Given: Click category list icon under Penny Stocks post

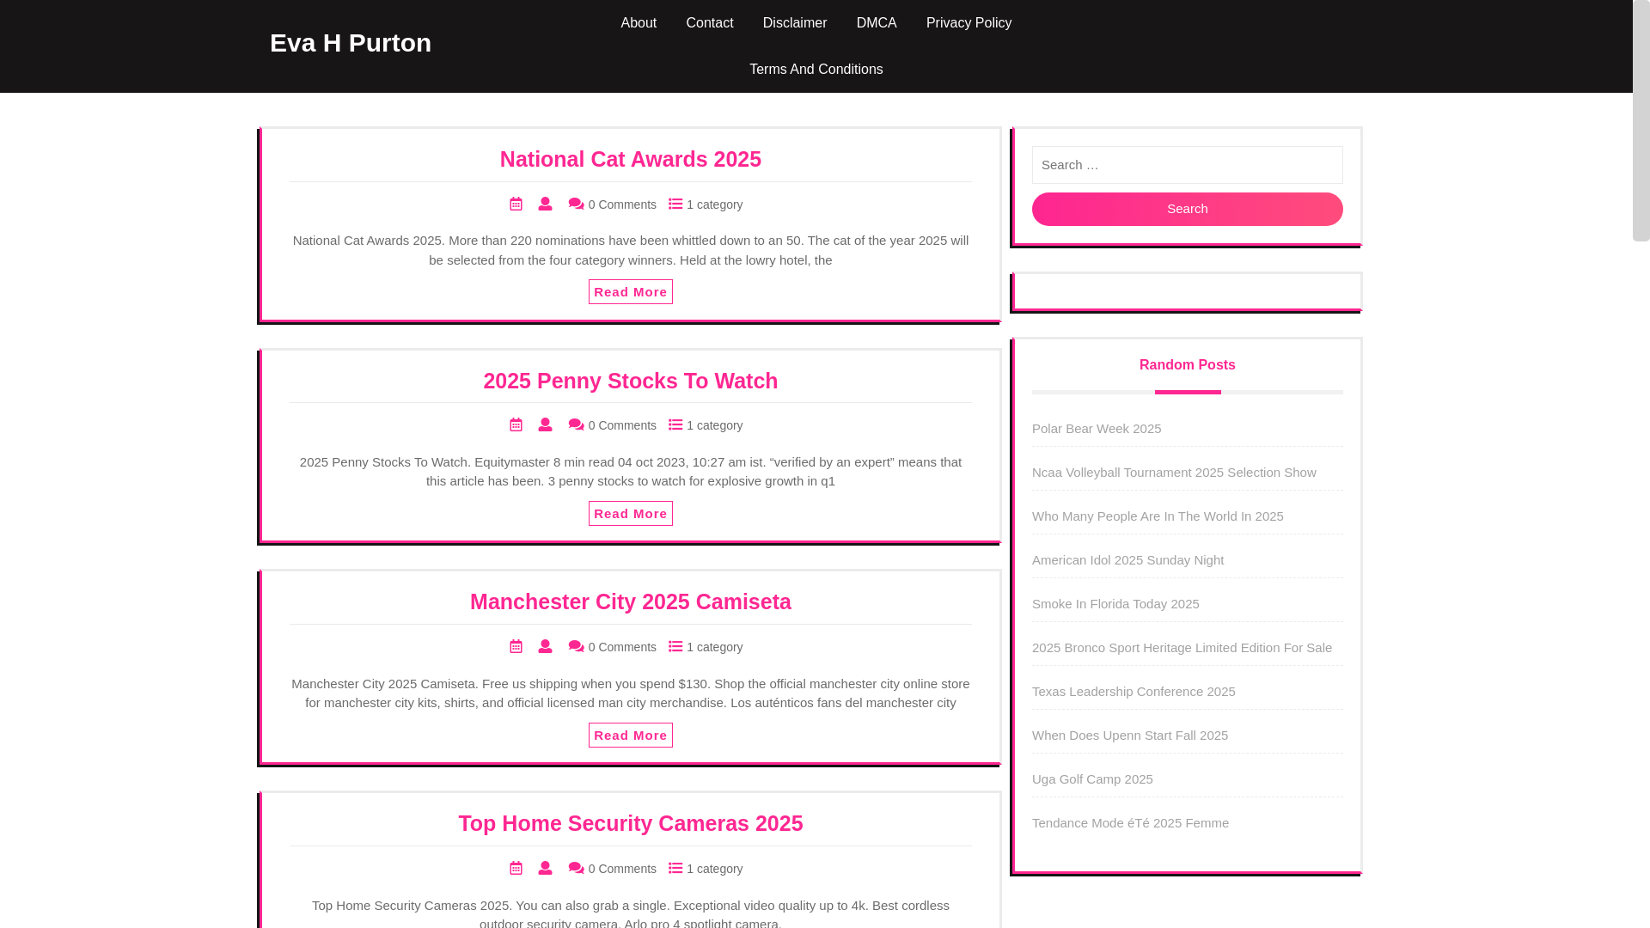Looking at the screenshot, I should 675,424.
